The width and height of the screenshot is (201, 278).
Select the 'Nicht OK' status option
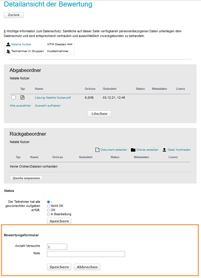pos(49,206)
